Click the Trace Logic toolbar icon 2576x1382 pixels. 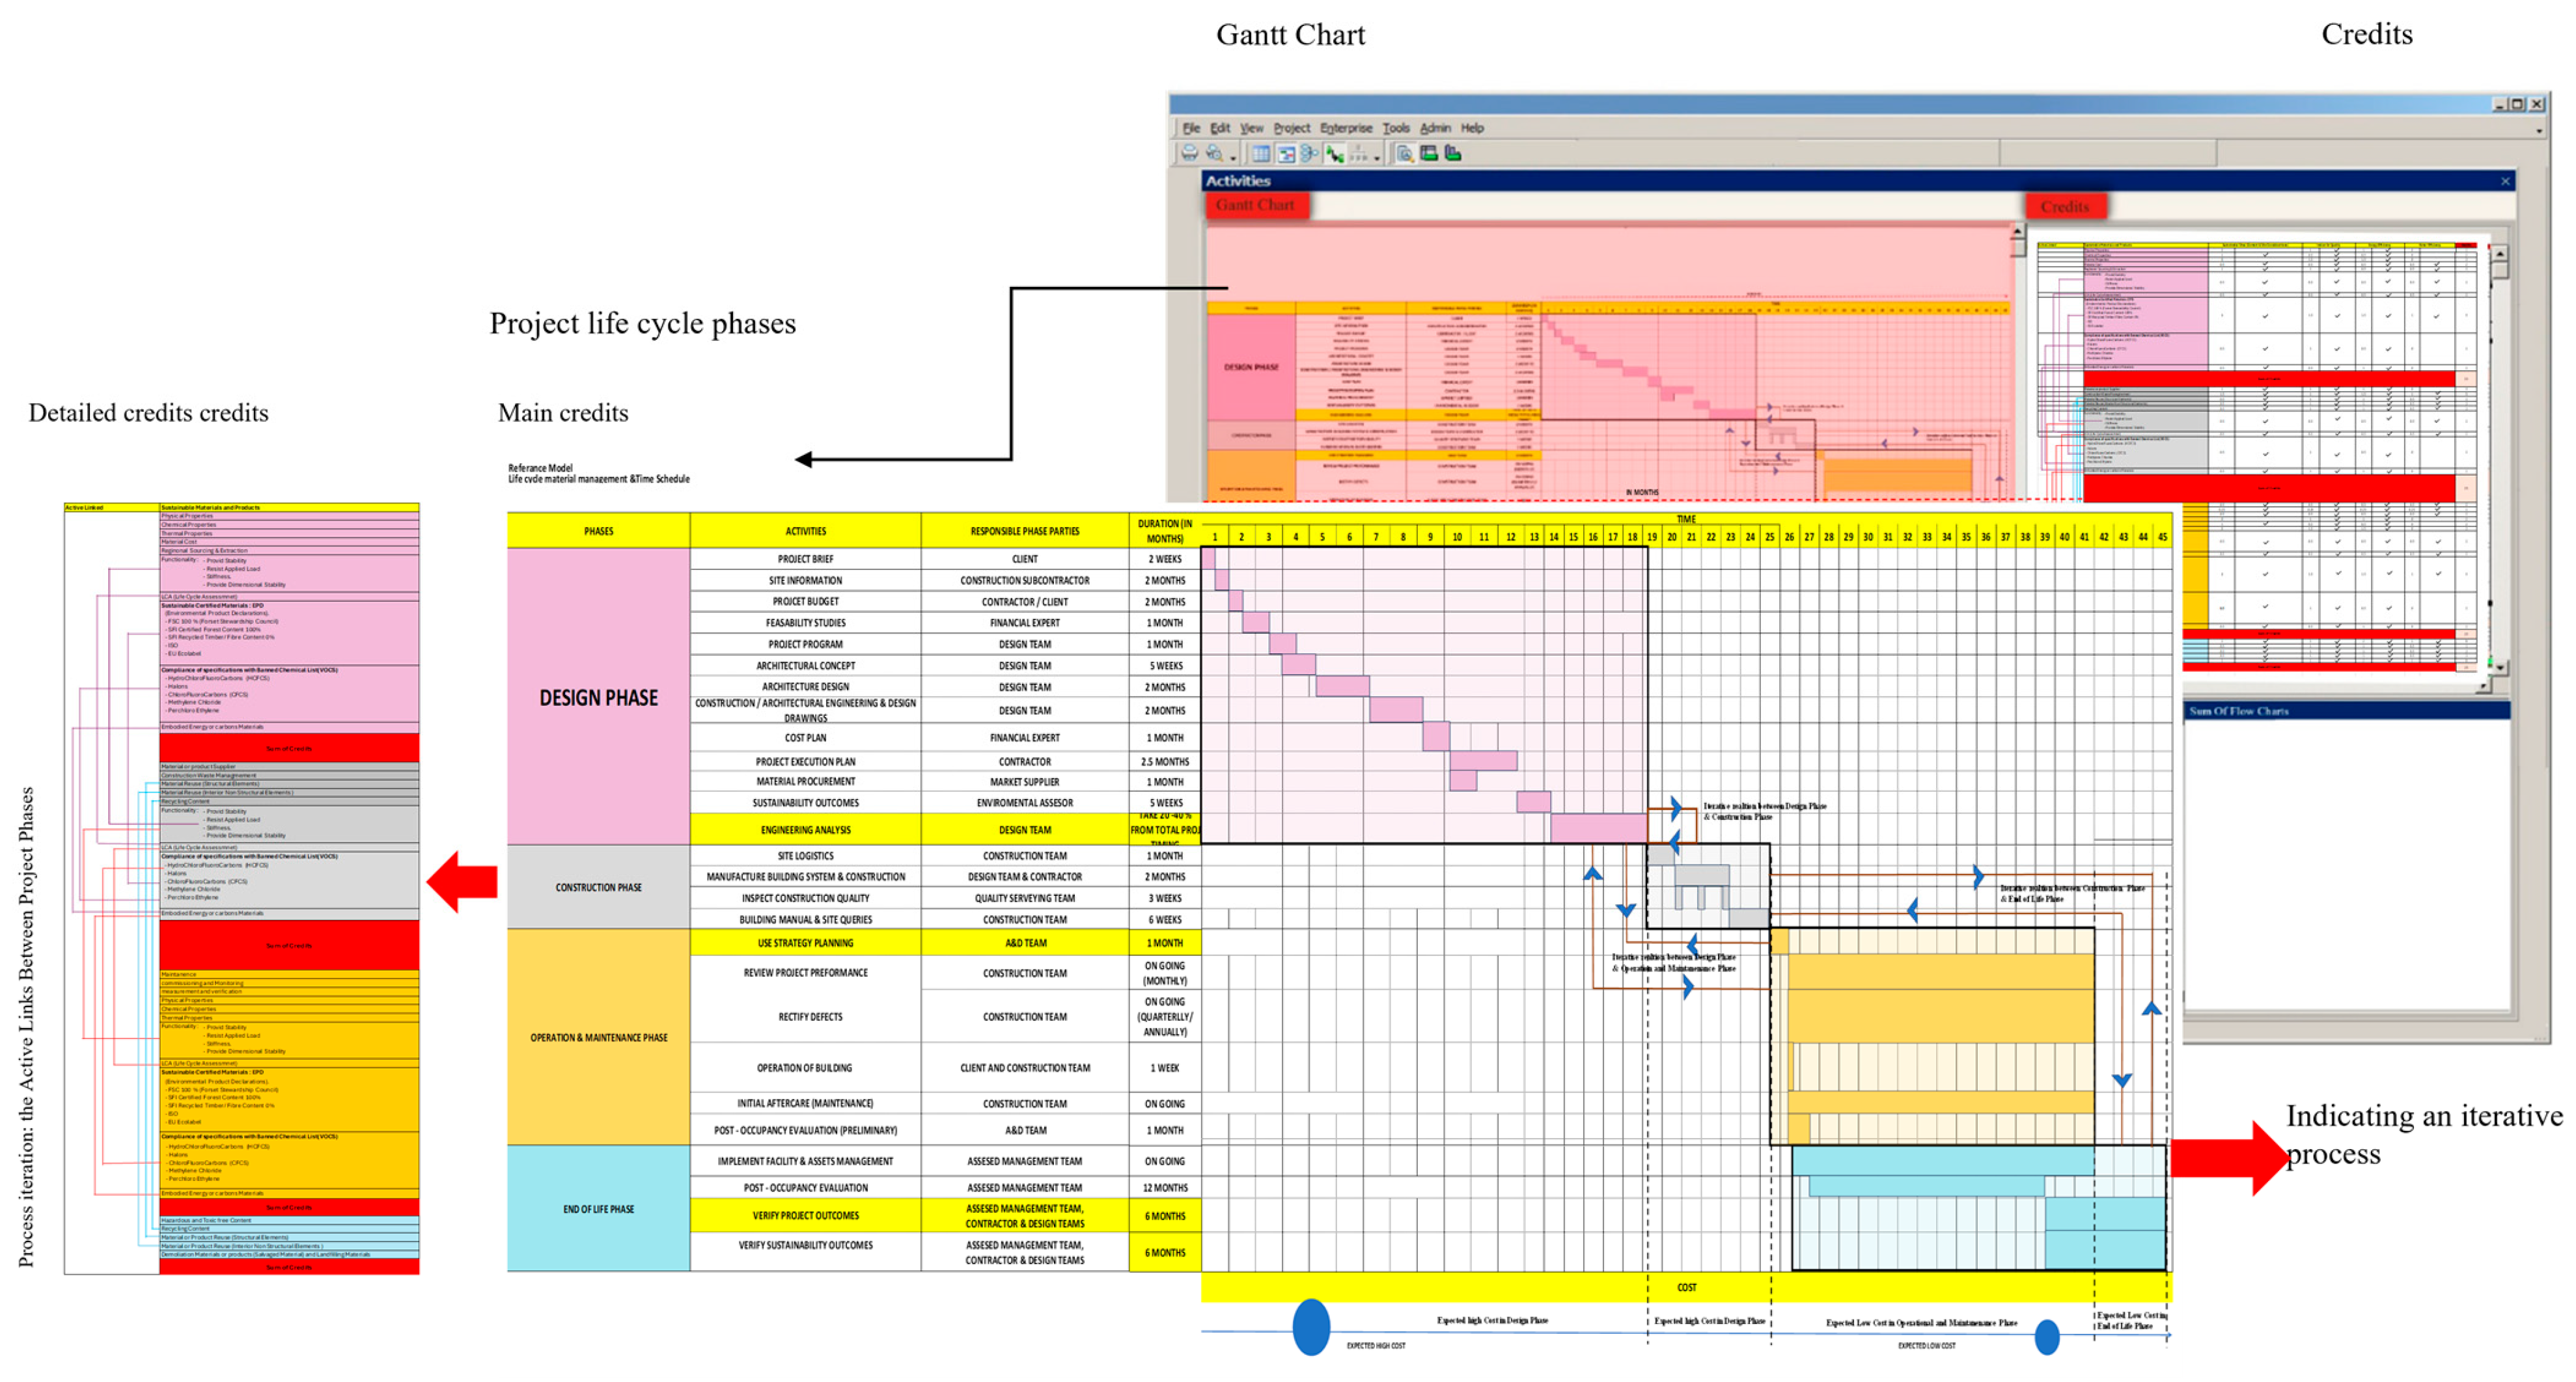[1359, 154]
